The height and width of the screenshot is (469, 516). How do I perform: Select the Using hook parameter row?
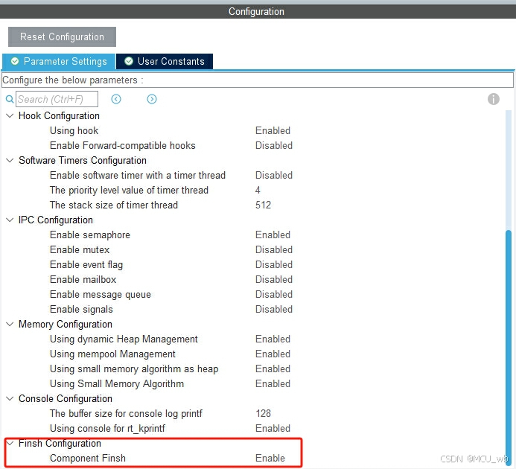tap(74, 131)
